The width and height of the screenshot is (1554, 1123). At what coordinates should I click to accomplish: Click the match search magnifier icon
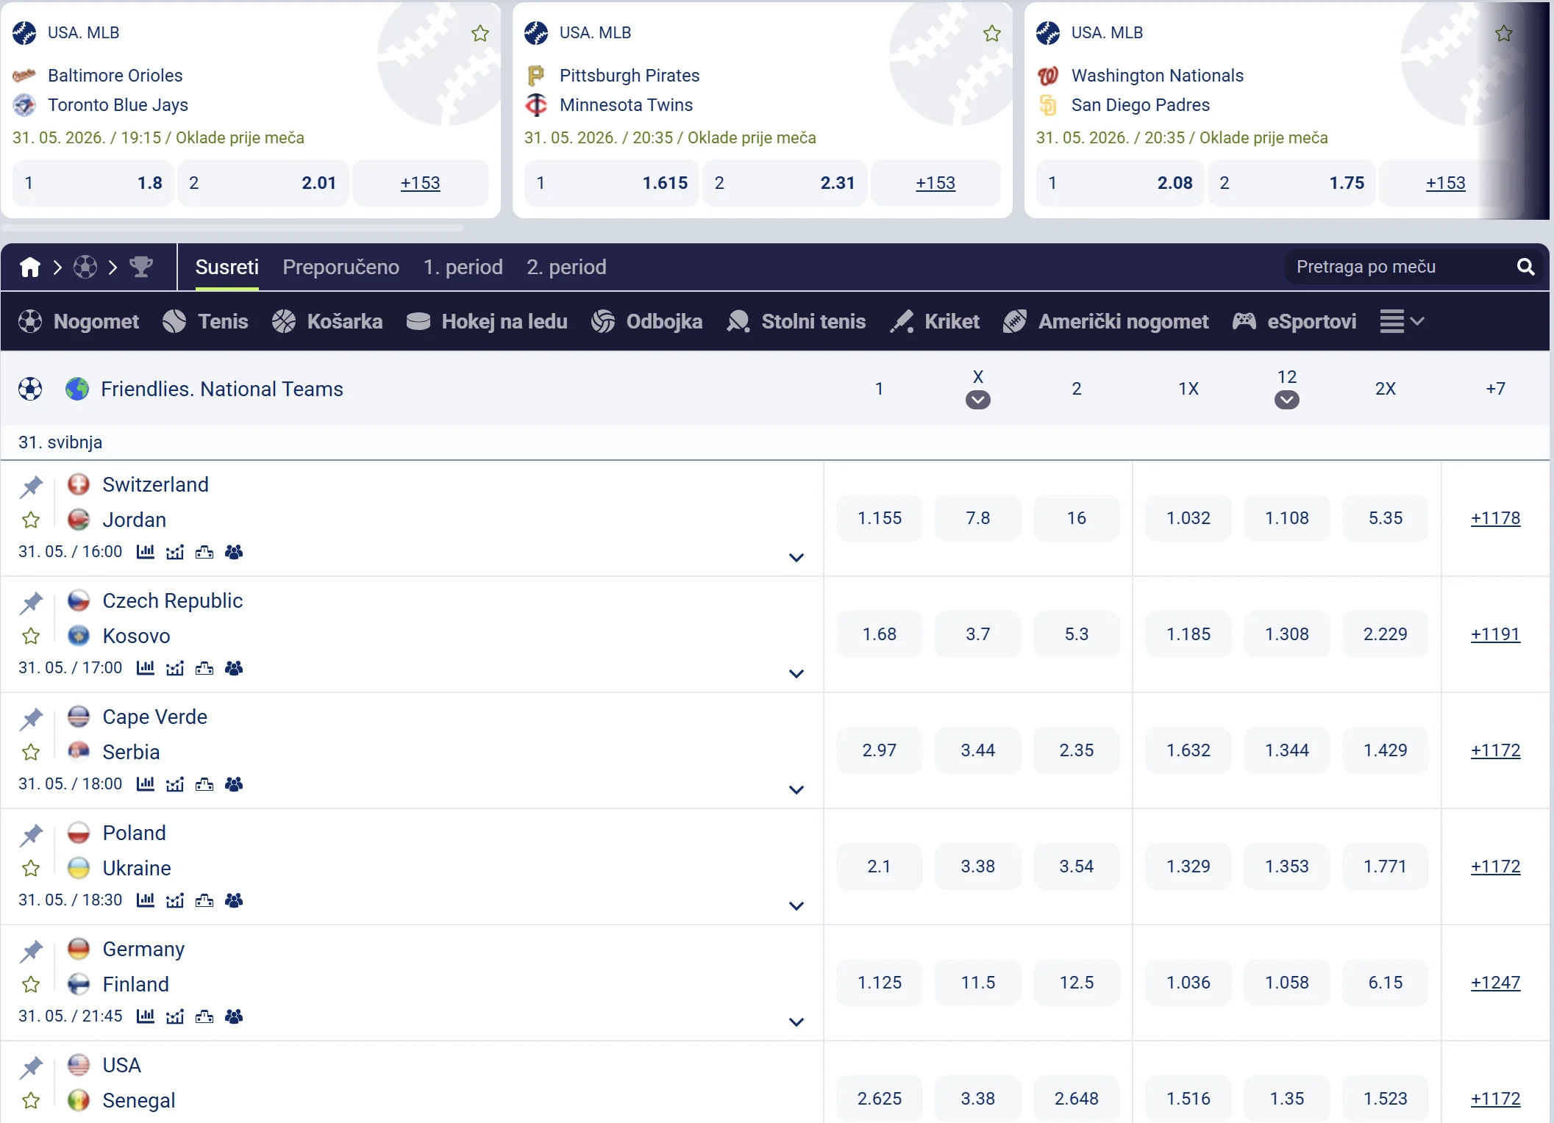click(x=1526, y=267)
